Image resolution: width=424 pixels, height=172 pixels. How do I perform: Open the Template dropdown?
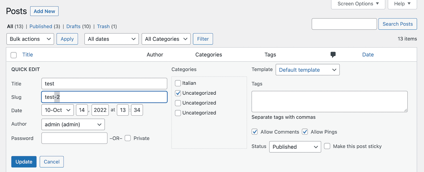pos(307,70)
